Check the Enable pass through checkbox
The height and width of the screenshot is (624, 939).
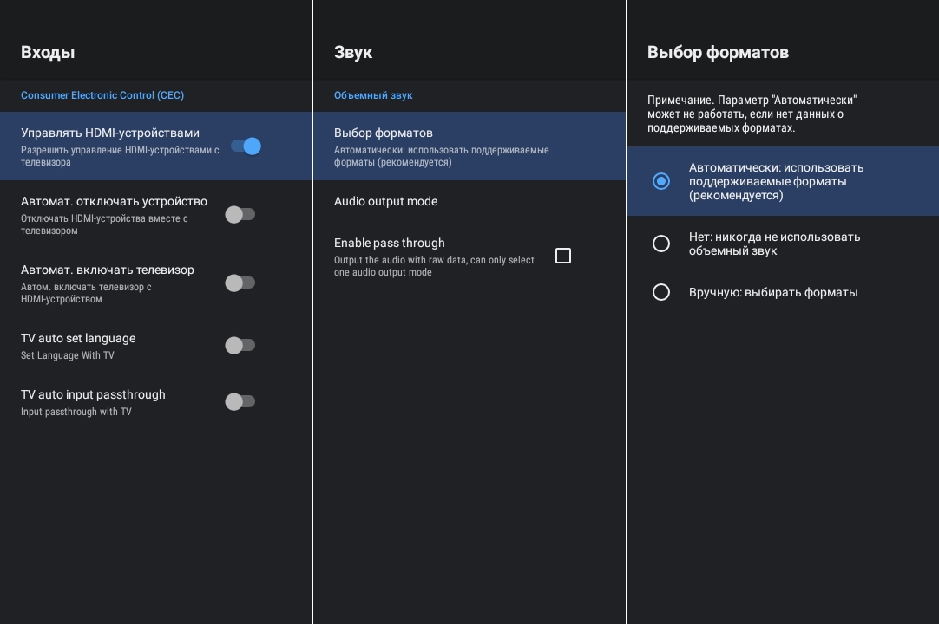(563, 256)
